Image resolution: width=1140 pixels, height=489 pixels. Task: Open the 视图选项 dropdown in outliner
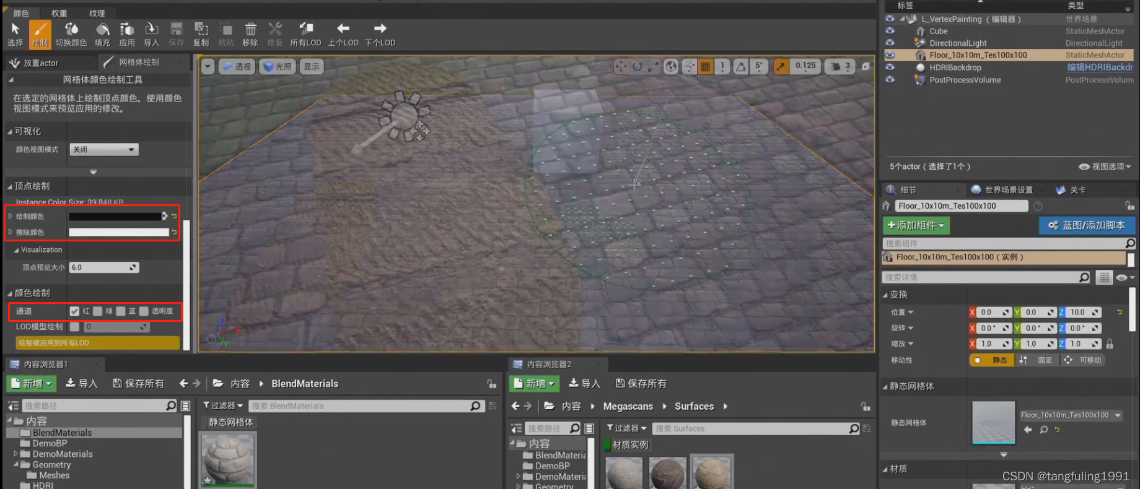(1105, 167)
